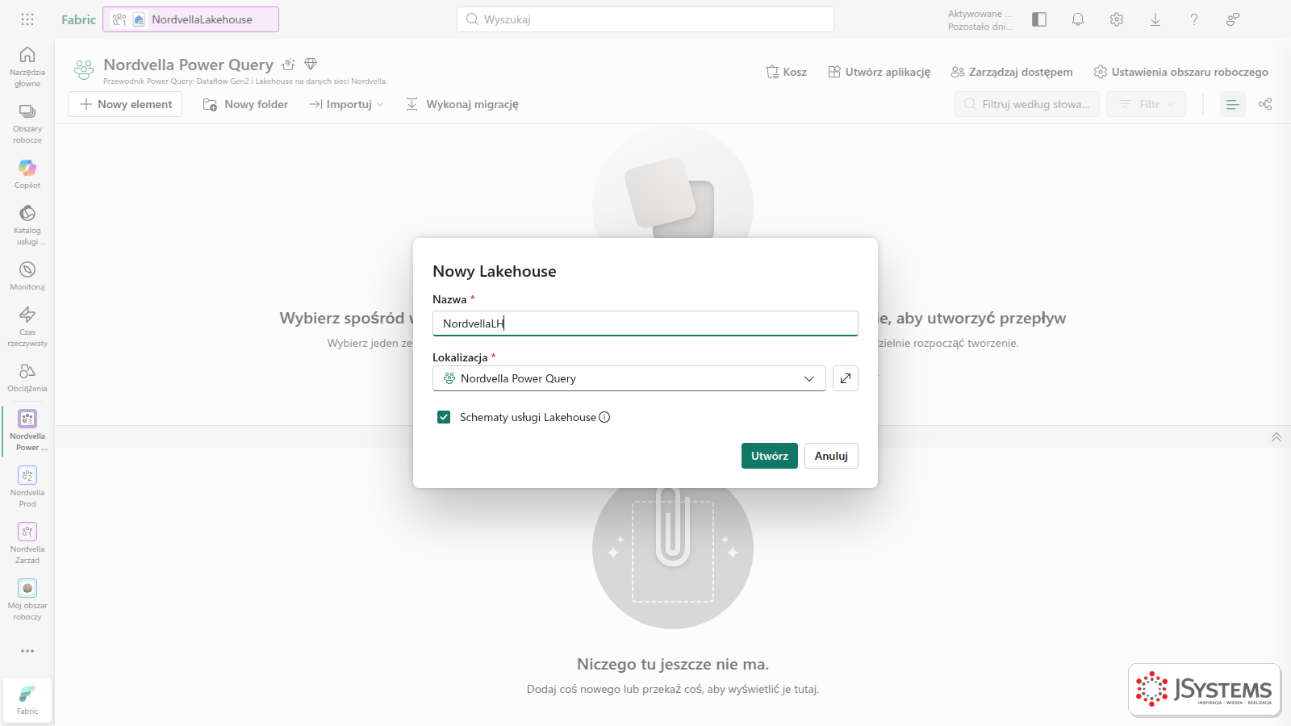
Task: Open settings gear in top bar
Action: pos(1117,19)
